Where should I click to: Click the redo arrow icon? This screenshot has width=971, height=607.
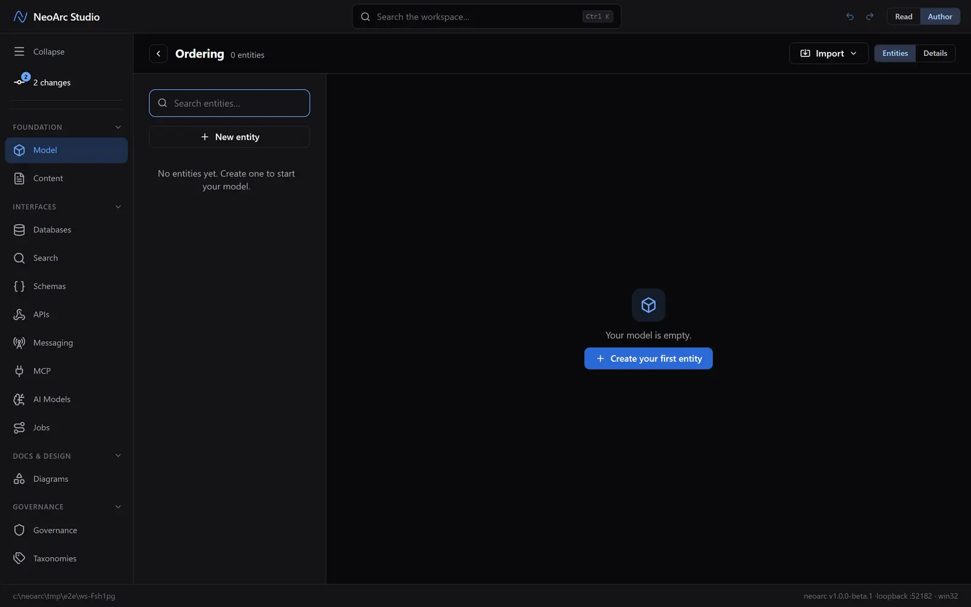click(x=870, y=16)
